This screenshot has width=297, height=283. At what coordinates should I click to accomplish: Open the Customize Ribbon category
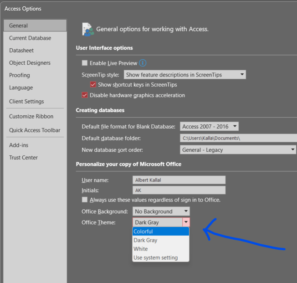point(35,116)
